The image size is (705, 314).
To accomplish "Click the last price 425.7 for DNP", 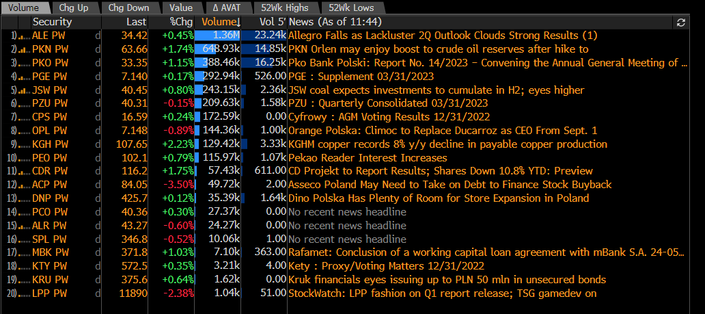I will 135,198.
